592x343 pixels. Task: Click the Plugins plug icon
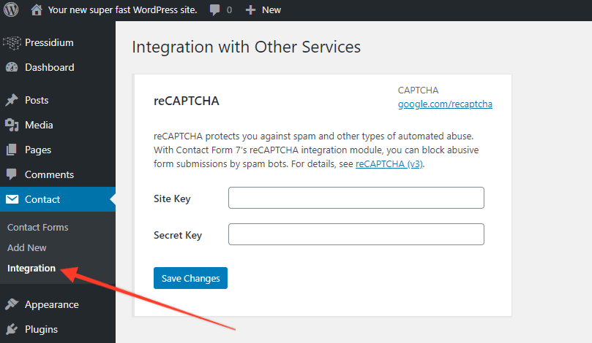point(12,329)
